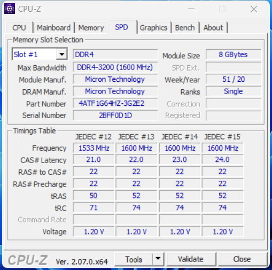Click the DDR4 memory type field

point(115,55)
